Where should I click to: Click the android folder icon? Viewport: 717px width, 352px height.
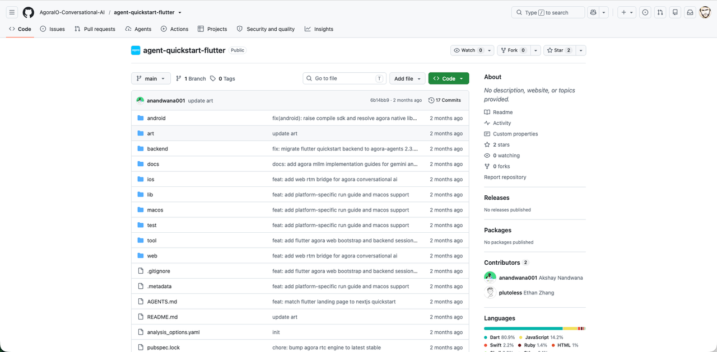pos(141,118)
